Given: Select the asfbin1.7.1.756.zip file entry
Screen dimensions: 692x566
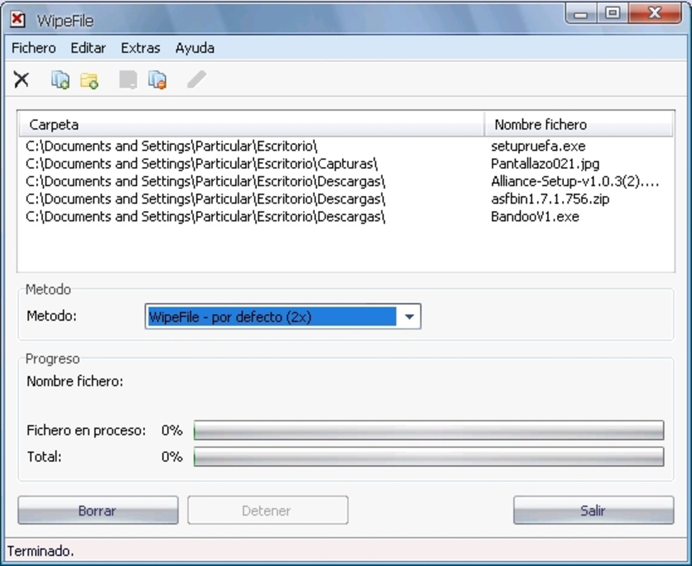Looking at the screenshot, I should (550, 199).
